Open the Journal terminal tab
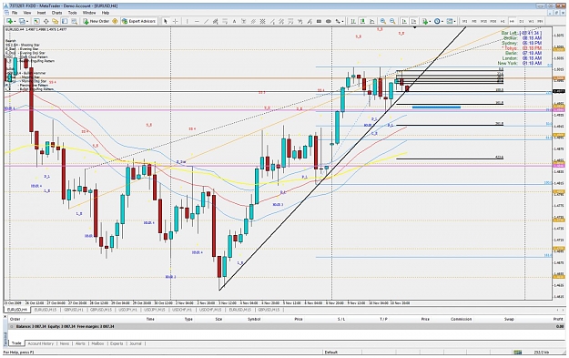Viewport: 569px width, 358px height. pyautogui.click(x=136, y=343)
